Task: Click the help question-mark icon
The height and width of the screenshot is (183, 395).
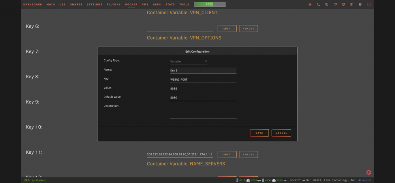Action: pos(360,4)
